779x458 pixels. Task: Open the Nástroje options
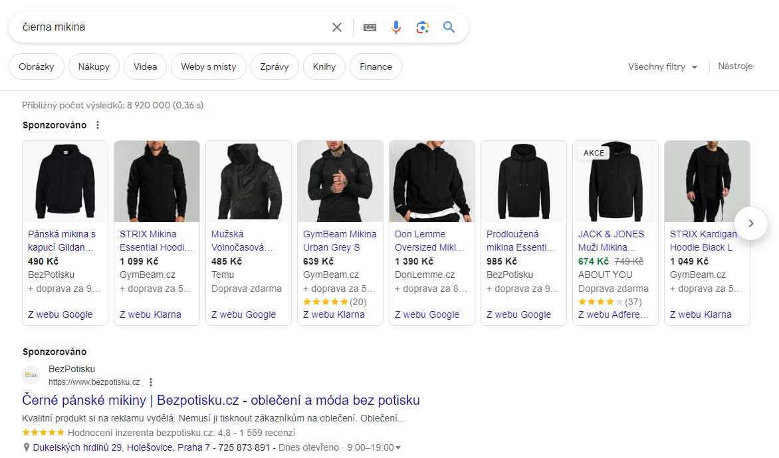pyautogui.click(x=735, y=66)
